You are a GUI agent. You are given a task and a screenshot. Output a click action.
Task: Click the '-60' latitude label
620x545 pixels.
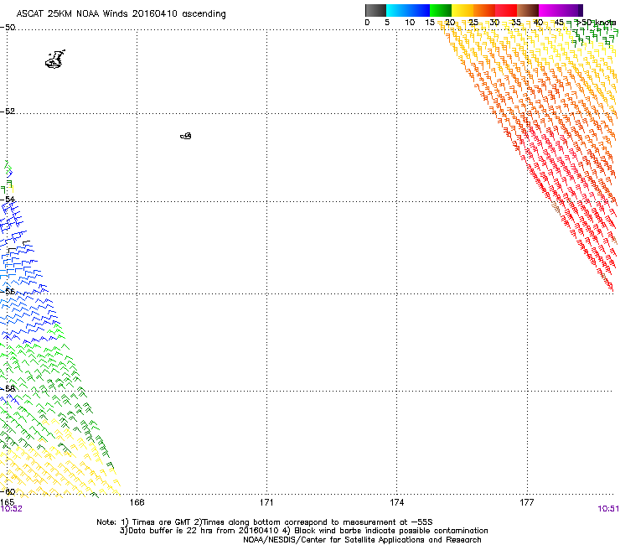point(8,491)
